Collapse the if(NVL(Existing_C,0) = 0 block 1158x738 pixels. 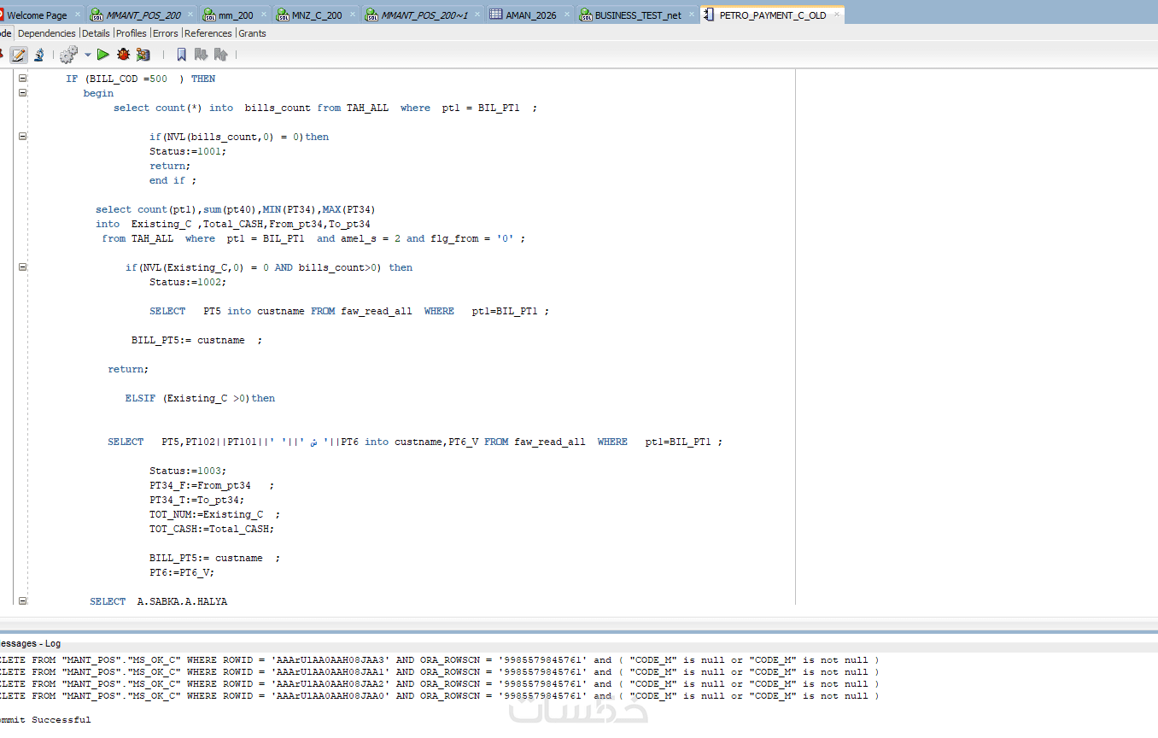coord(22,266)
